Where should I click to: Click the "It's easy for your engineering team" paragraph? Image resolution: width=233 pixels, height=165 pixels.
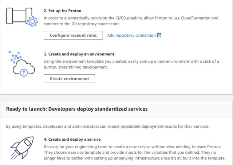pos(134,152)
